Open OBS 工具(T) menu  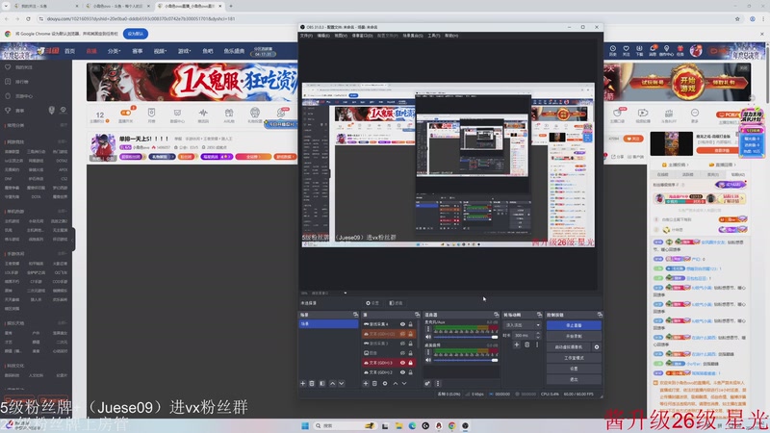(x=434, y=36)
